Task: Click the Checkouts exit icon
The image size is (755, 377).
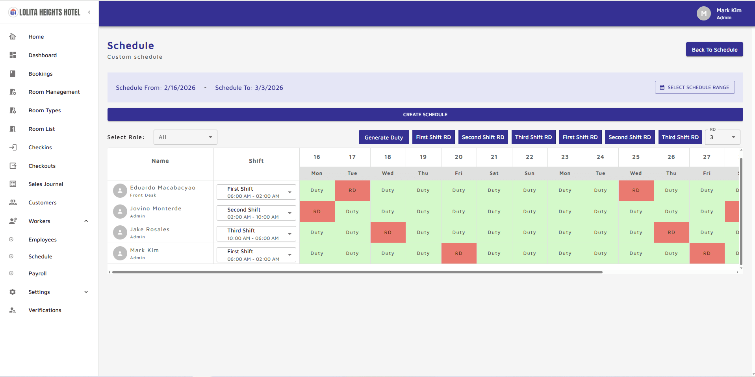Action: pos(13,166)
